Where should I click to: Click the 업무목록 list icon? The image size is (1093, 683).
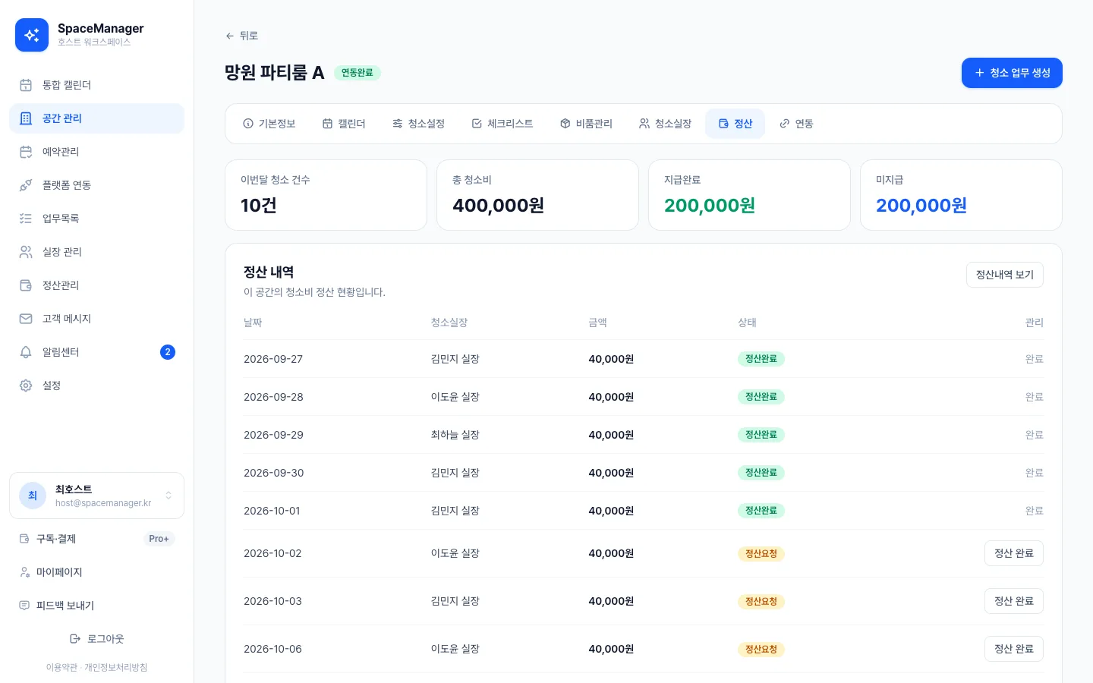26,219
